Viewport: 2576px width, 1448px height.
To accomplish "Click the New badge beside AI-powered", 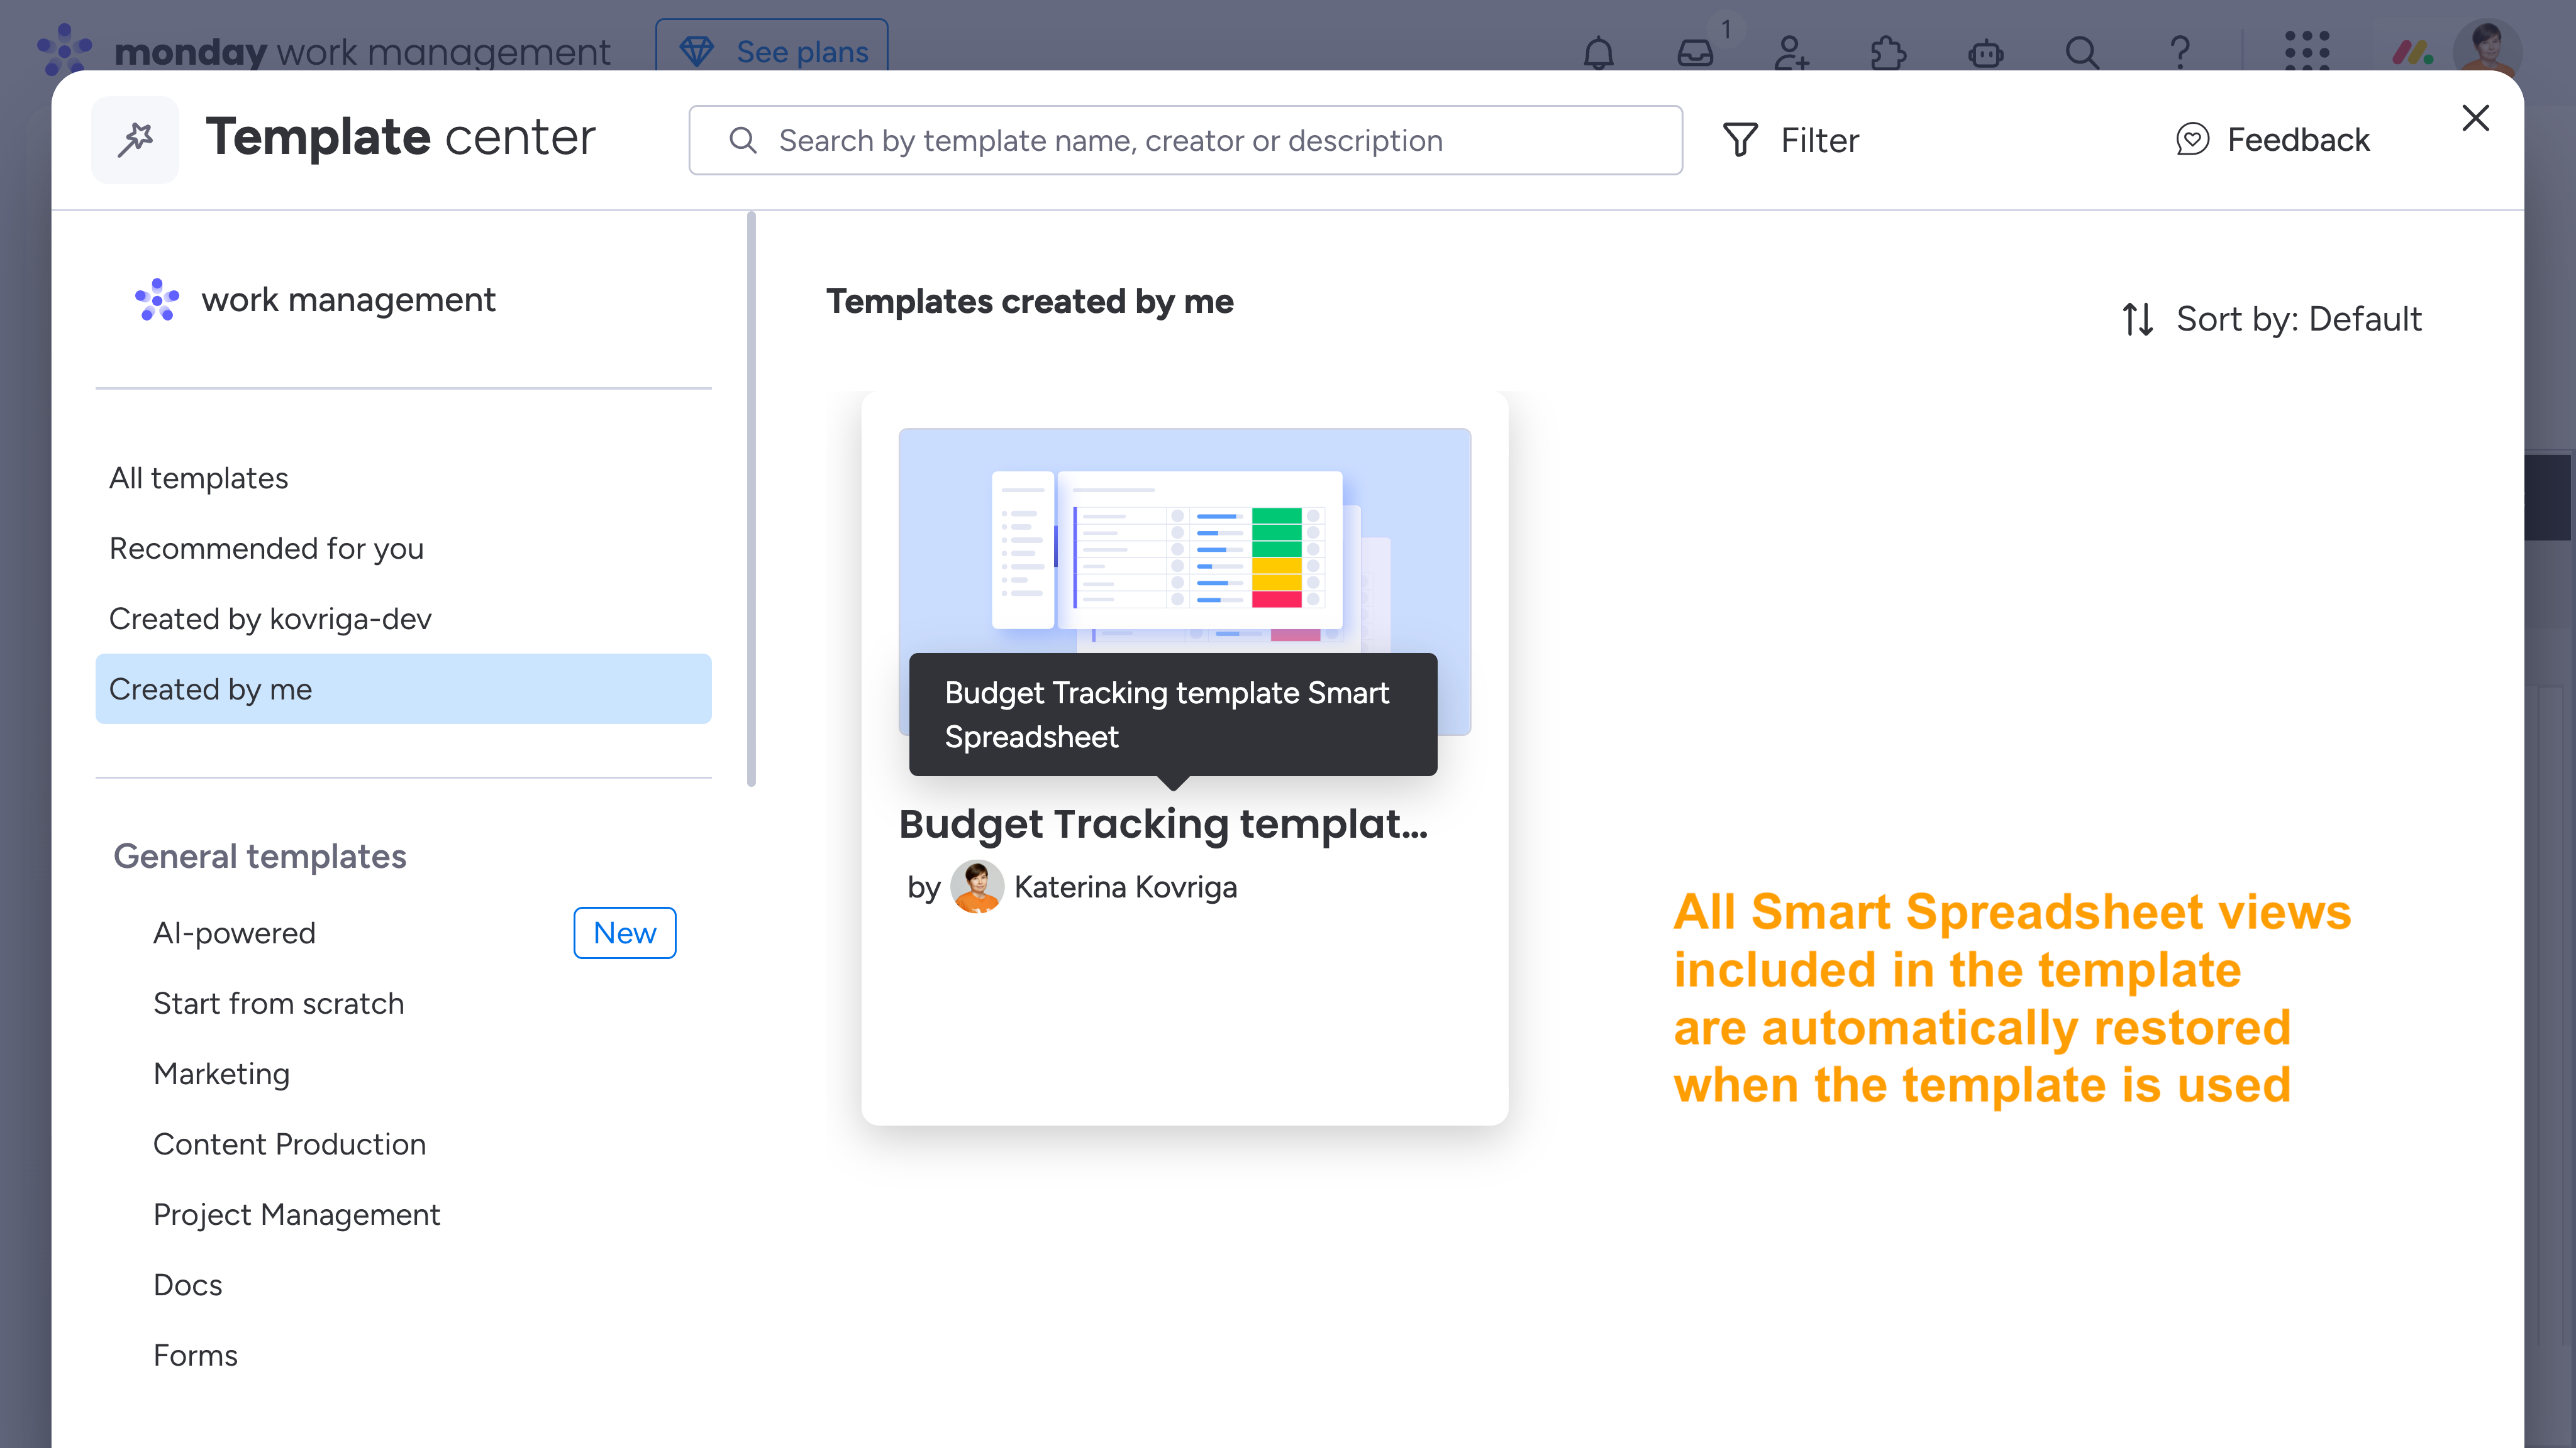I will tap(625, 933).
